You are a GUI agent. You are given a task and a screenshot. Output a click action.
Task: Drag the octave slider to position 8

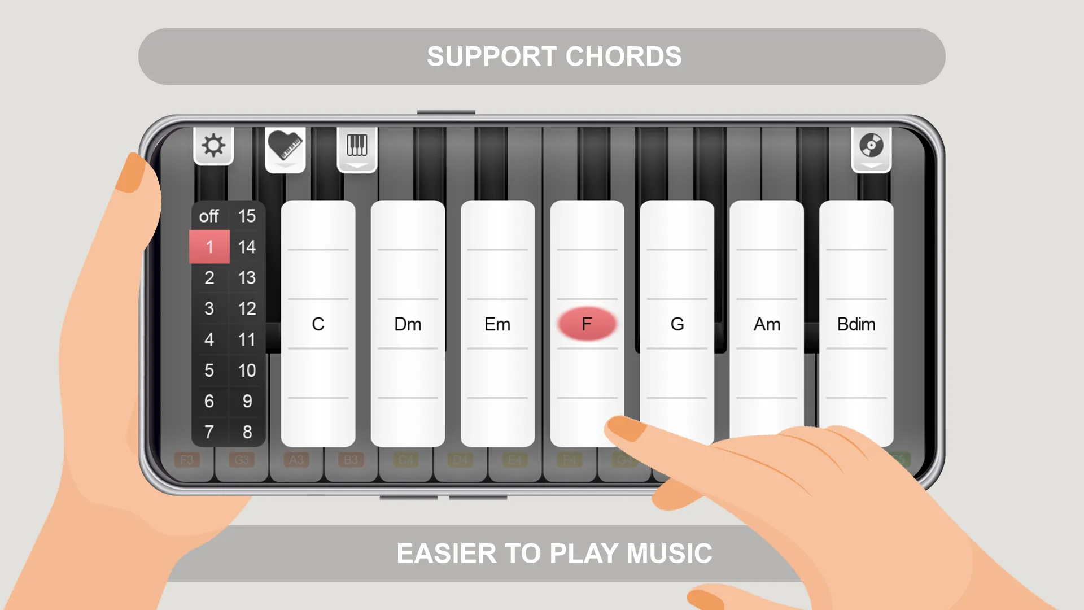pyautogui.click(x=246, y=432)
